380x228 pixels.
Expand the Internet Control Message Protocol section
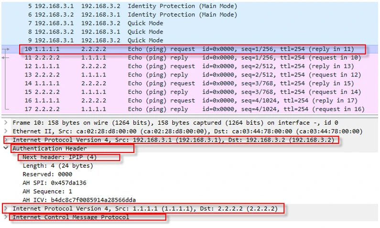coord(6,217)
